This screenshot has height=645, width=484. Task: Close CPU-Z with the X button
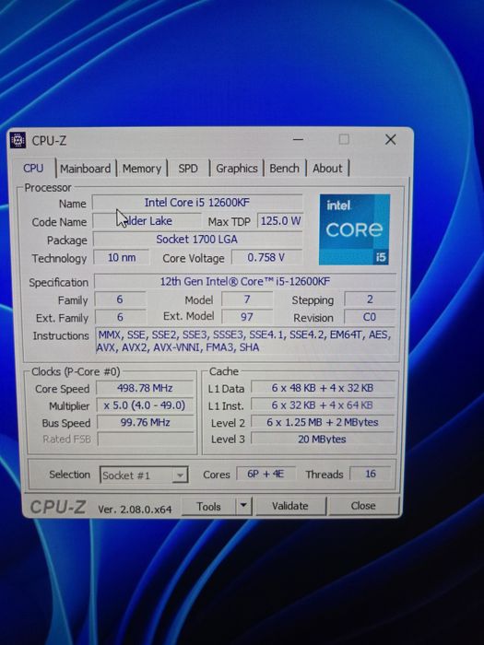(x=390, y=139)
